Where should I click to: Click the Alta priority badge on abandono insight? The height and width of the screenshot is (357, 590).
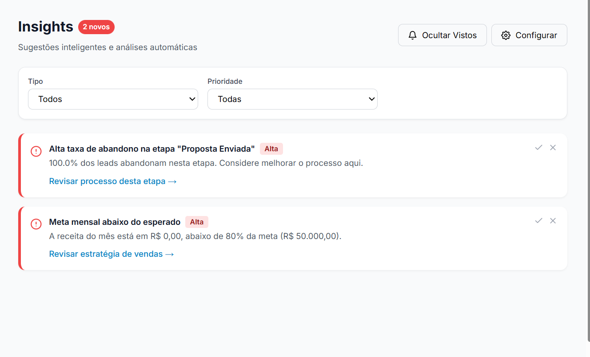coord(271,149)
